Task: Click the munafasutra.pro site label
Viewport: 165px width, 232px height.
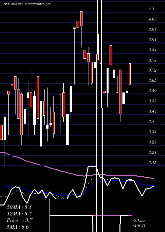Action: tap(38, 4)
